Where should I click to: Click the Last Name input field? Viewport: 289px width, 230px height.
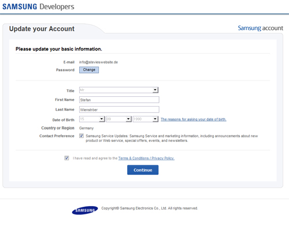[x=119, y=109]
